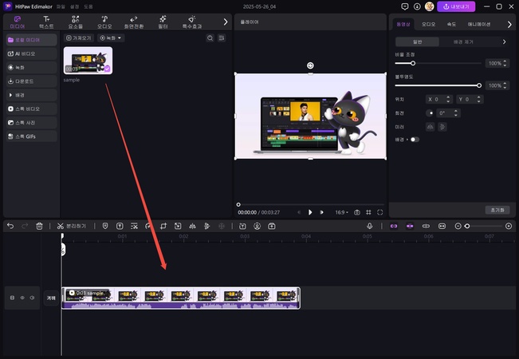This screenshot has width=519, height=359.
Task: Open the 오디오 tab in properties panel
Action: 429,24
